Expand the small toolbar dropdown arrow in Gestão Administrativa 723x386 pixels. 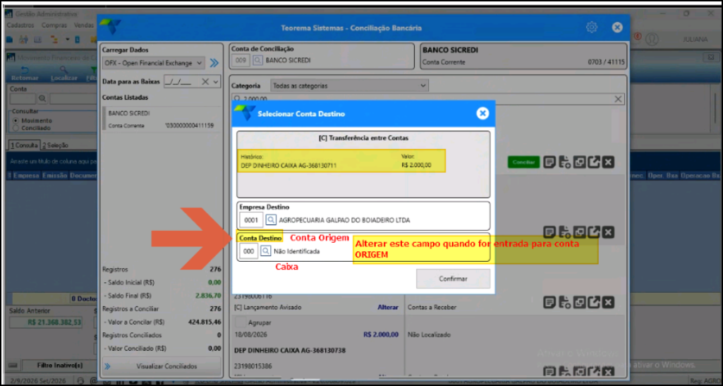pyautogui.click(x=67, y=40)
